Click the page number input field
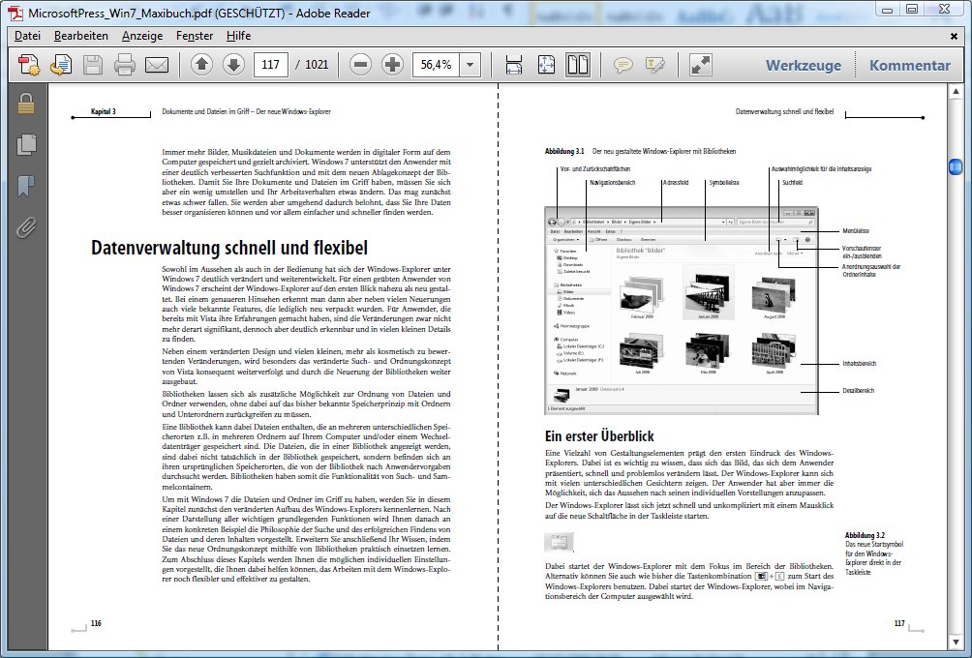Viewport: 972px width, 658px height. click(271, 66)
